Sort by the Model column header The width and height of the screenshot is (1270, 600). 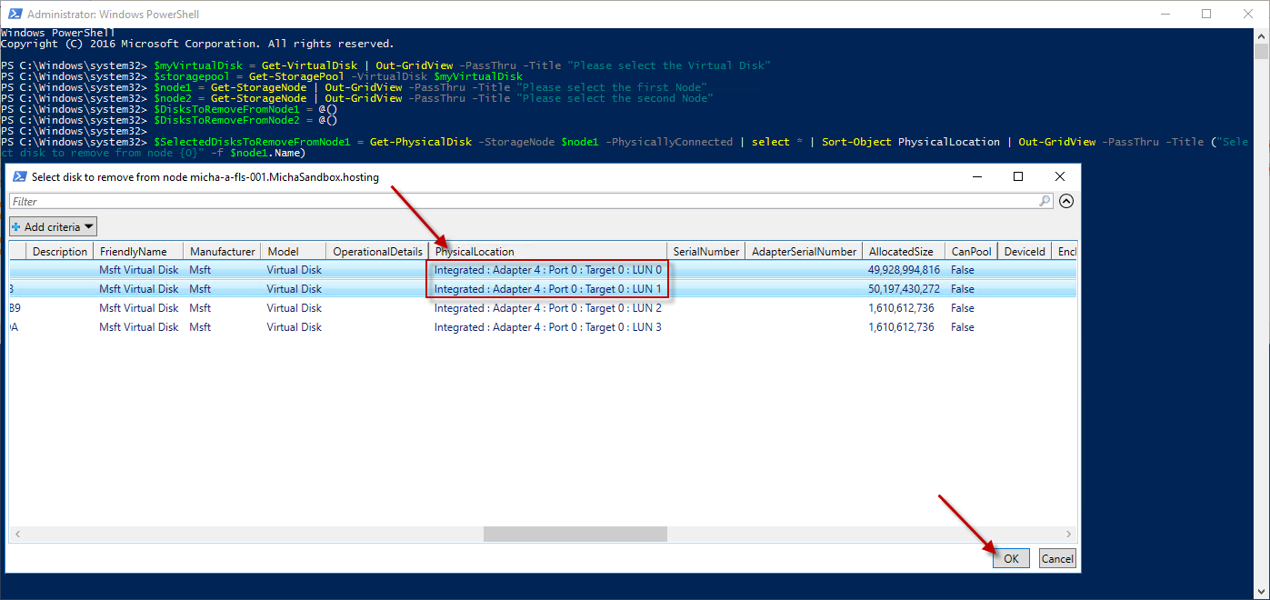294,252
